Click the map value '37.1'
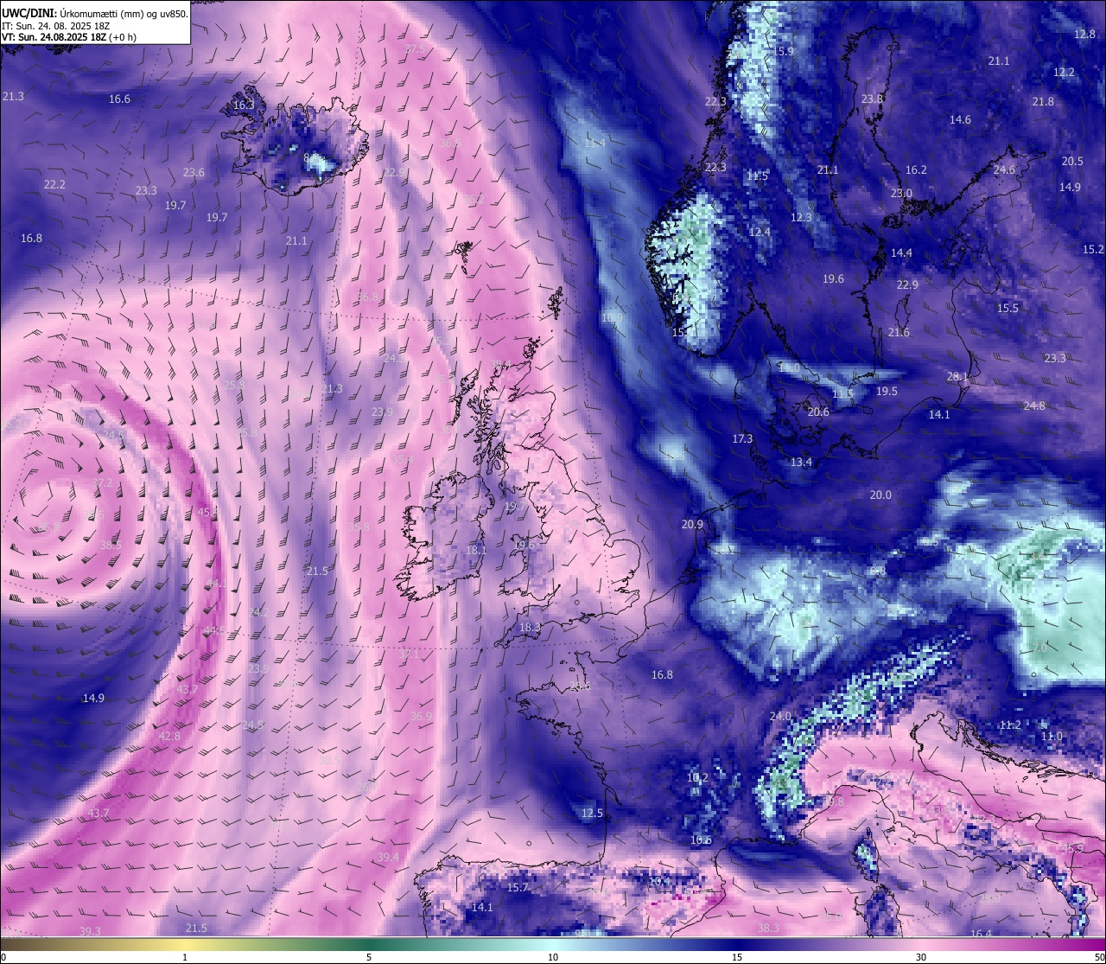The height and width of the screenshot is (964, 1106). pos(409,654)
